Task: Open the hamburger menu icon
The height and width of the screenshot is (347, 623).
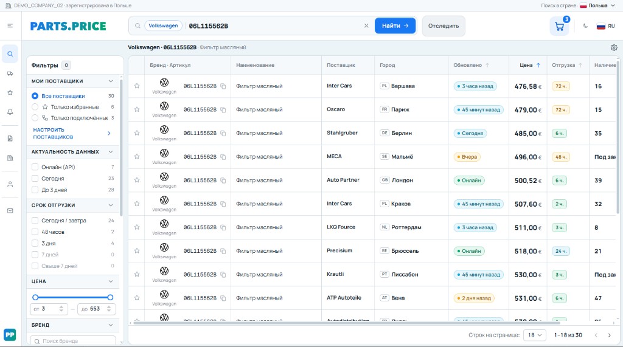Action: 10,26
